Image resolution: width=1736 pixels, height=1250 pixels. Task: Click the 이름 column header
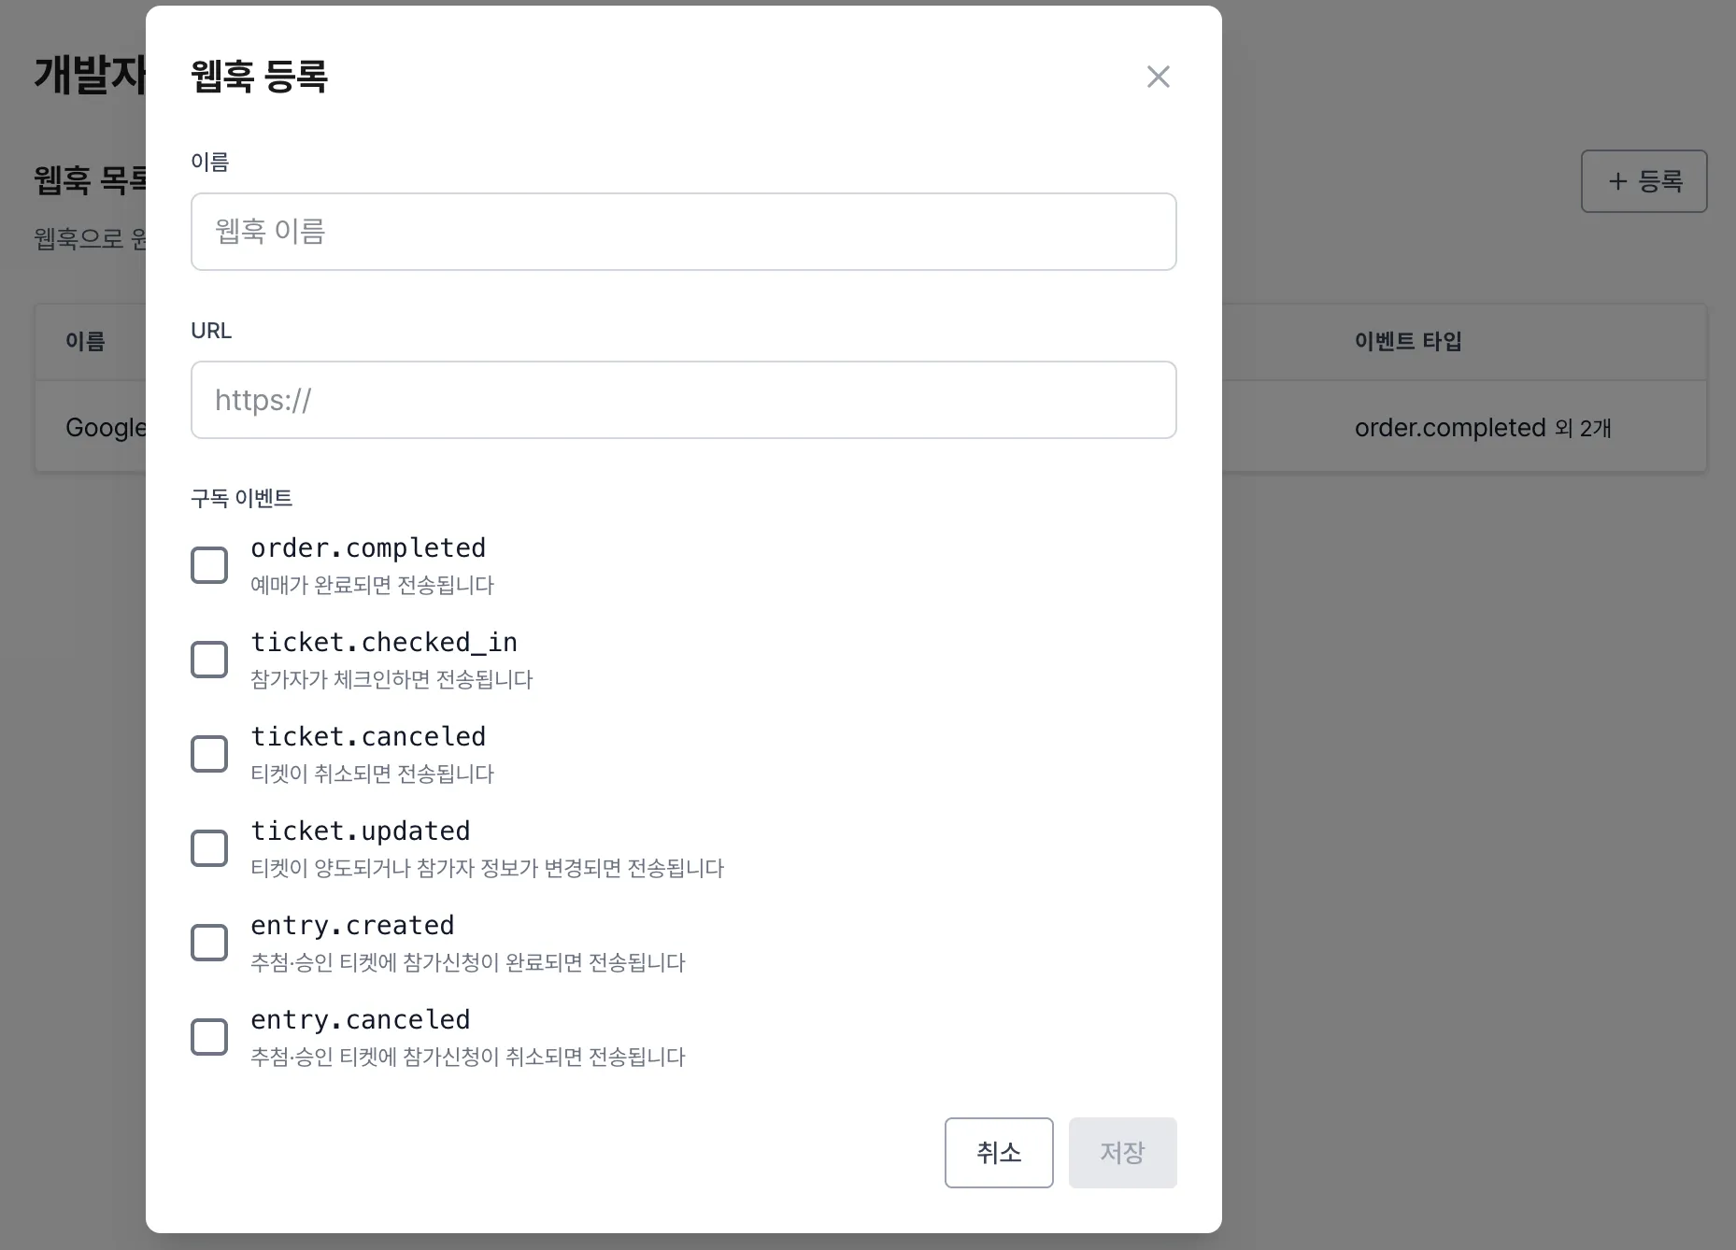(x=88, y=342)
